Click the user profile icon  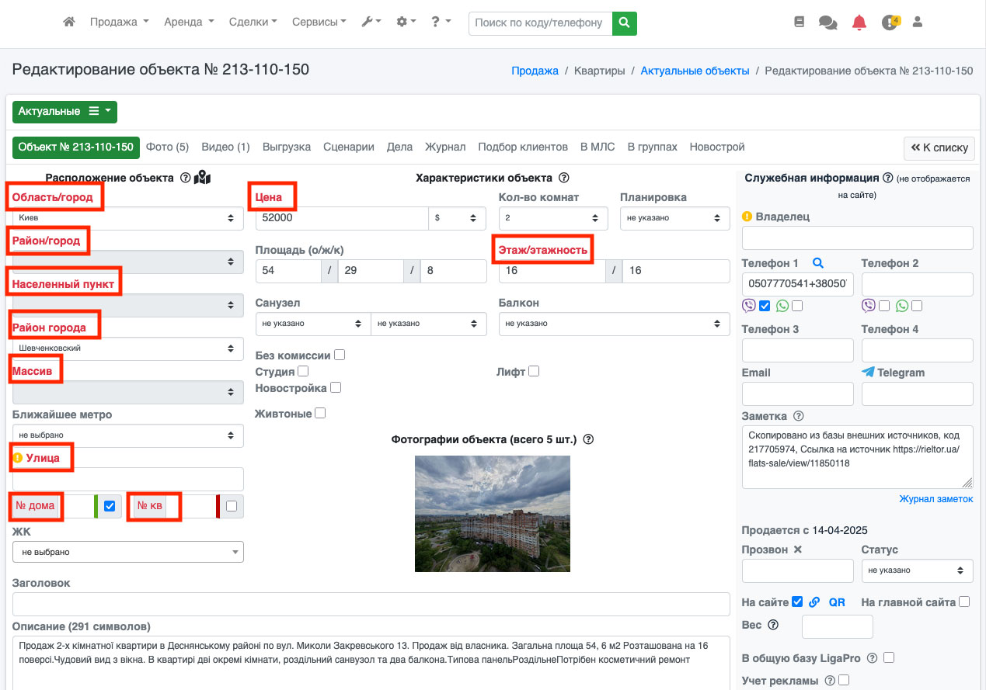point(917,23)
